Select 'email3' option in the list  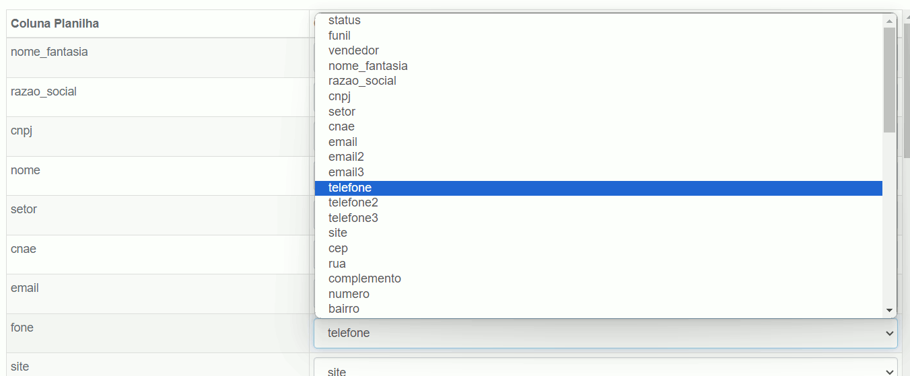pyautogui.click(x=598, y=172)
